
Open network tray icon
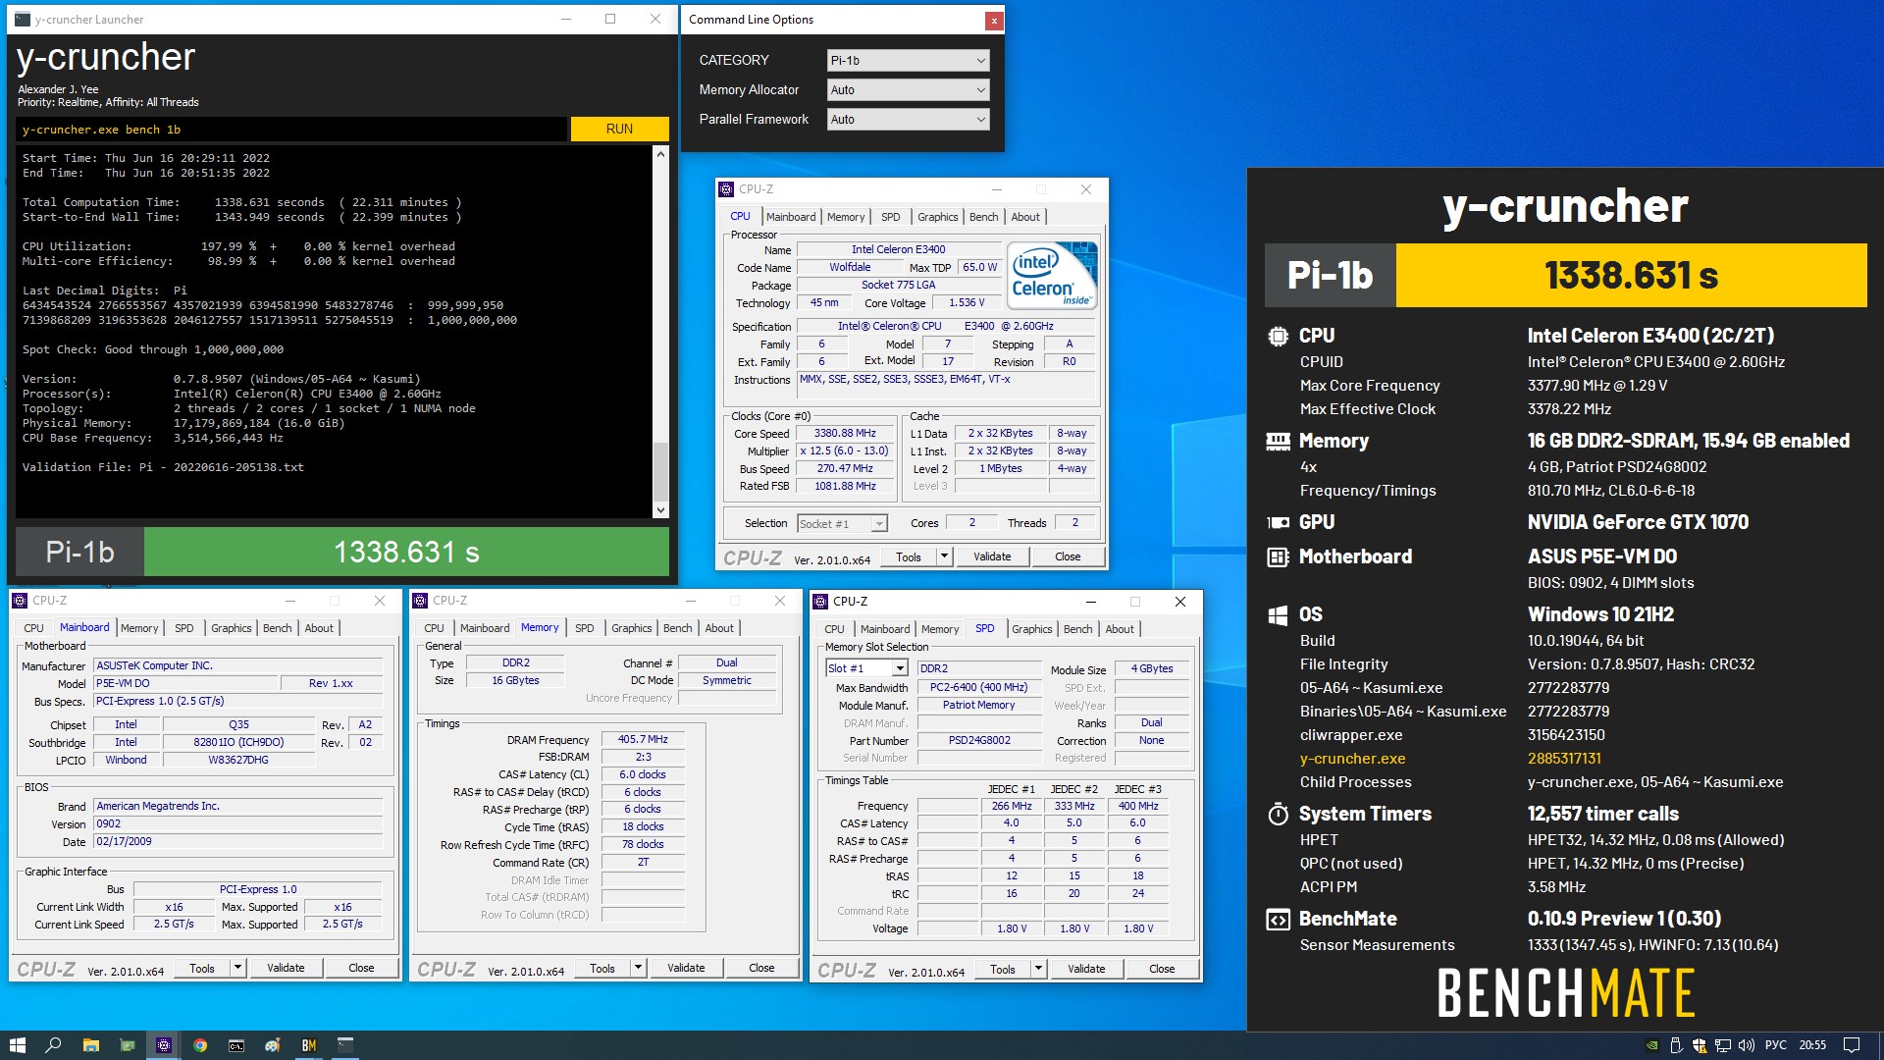tap(1722, 1045)
